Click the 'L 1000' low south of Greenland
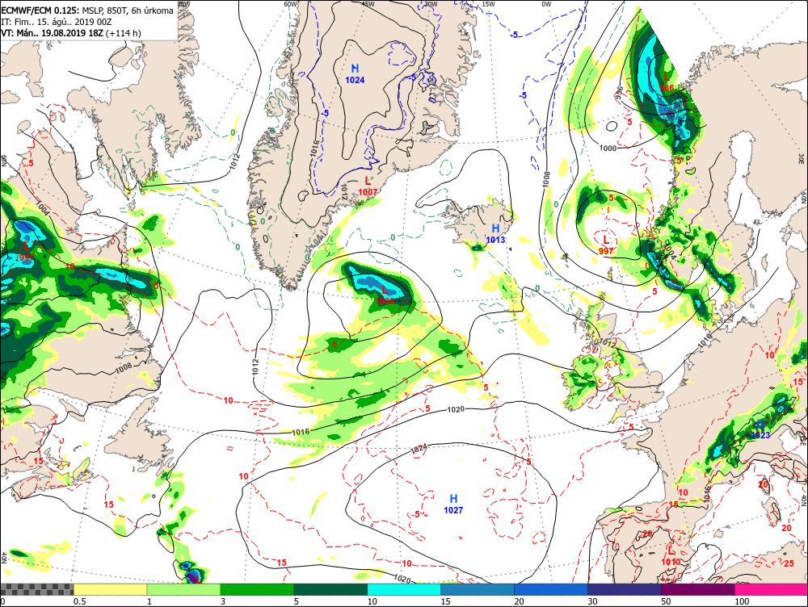This screenshot has height=607, width=808. coord(385,295)
